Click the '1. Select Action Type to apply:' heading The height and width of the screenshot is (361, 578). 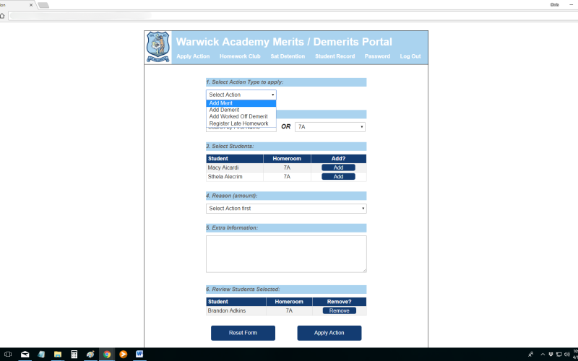[245, 82]
